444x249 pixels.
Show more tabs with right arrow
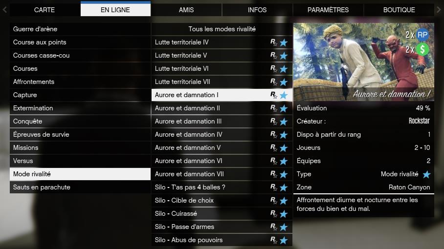pyautogui.click(x=439, y=10)
